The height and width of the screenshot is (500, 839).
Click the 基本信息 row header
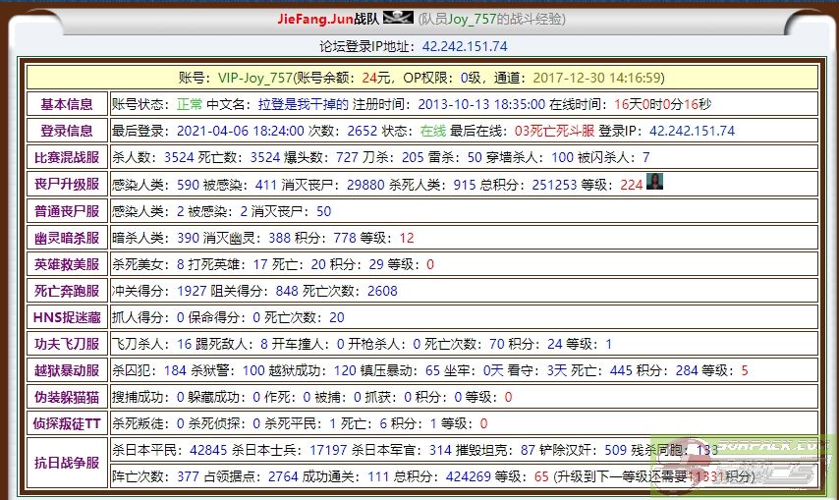point(67,104)
